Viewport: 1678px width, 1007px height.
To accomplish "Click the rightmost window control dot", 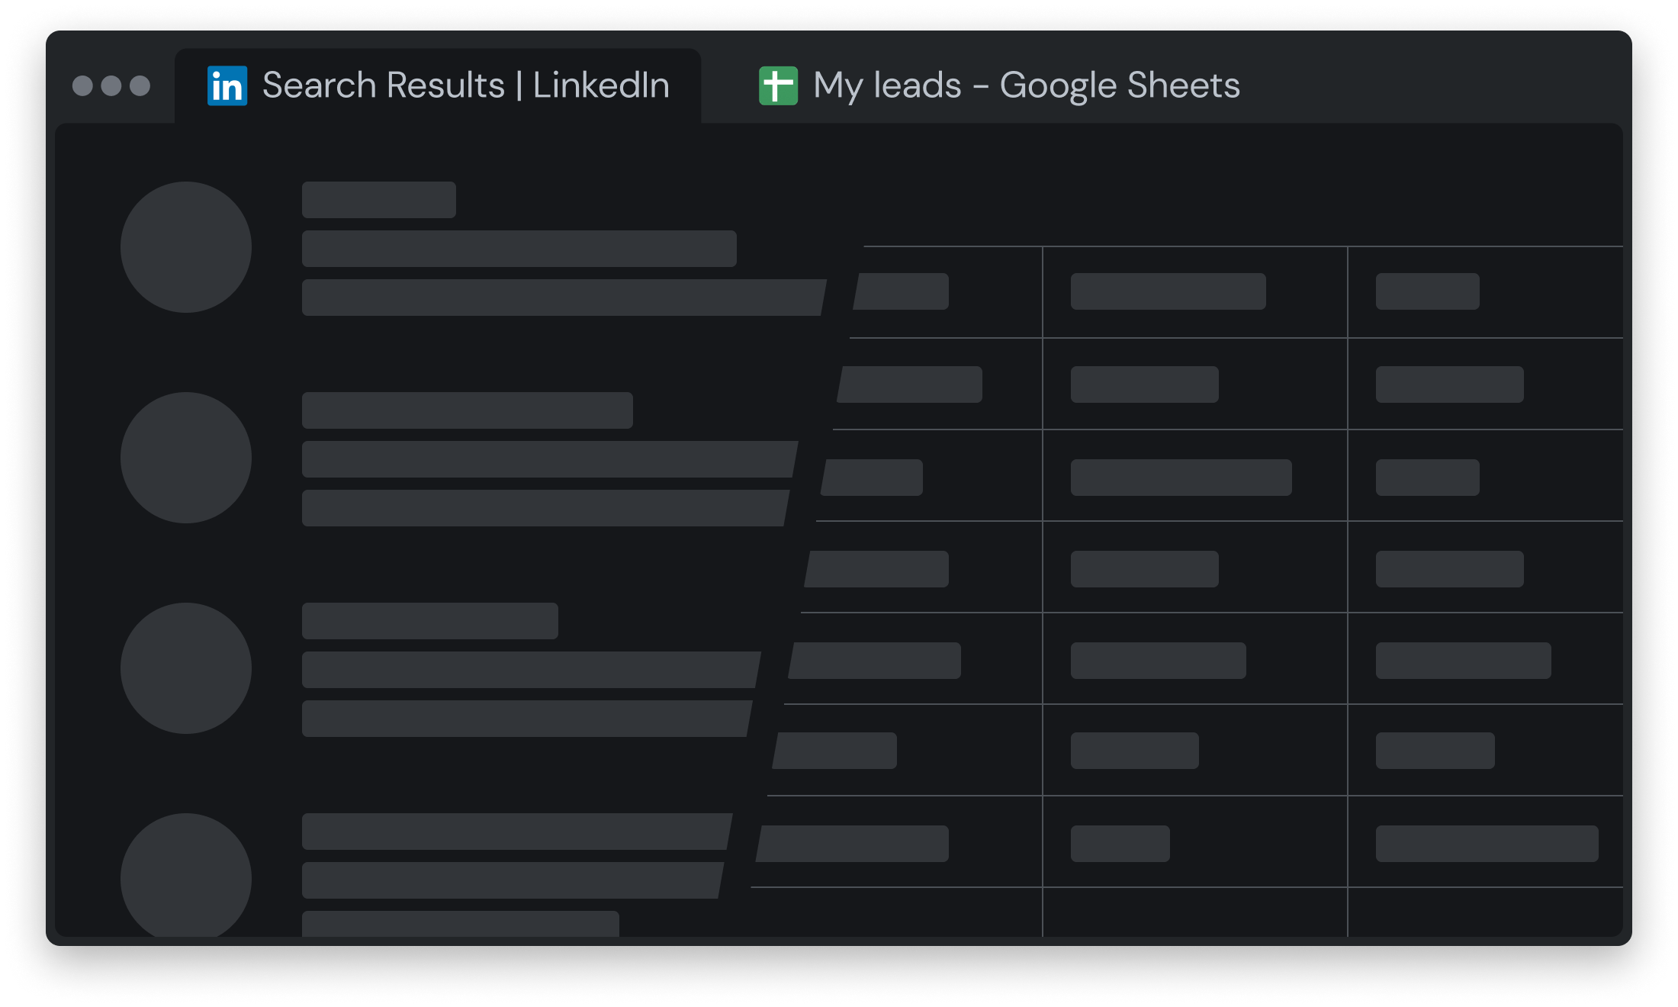I will point(140,85).
